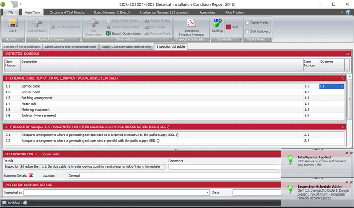This screenshot has width=354, height=208.
Task: Click the blue diamond status bar icon
Action: (x=26, y=203)
